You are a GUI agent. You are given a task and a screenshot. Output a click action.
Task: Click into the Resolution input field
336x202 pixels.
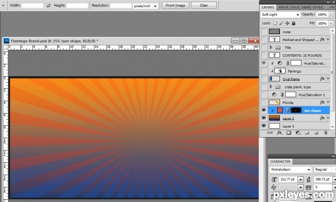[x=121, y=6]
